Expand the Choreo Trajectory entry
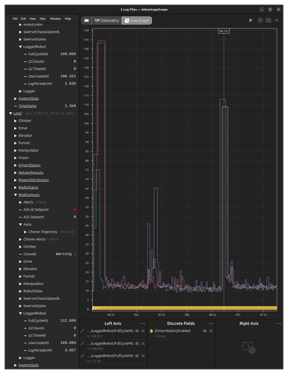The width and height of the screenshot is (288, 374). 25,232
